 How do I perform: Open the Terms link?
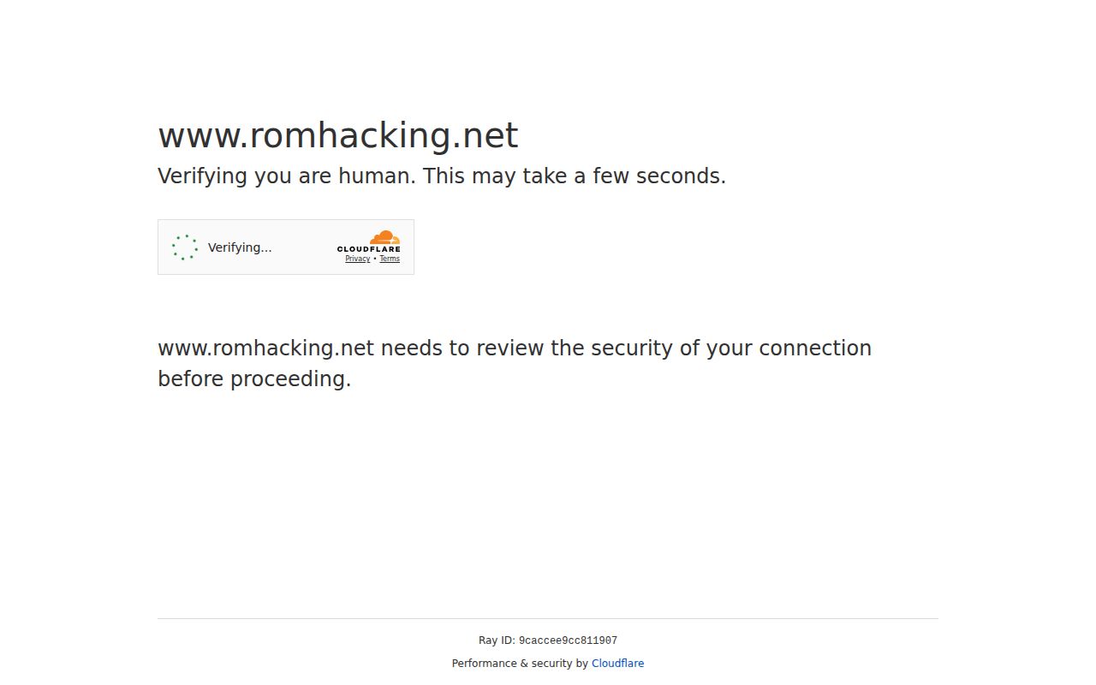(390, 259)
